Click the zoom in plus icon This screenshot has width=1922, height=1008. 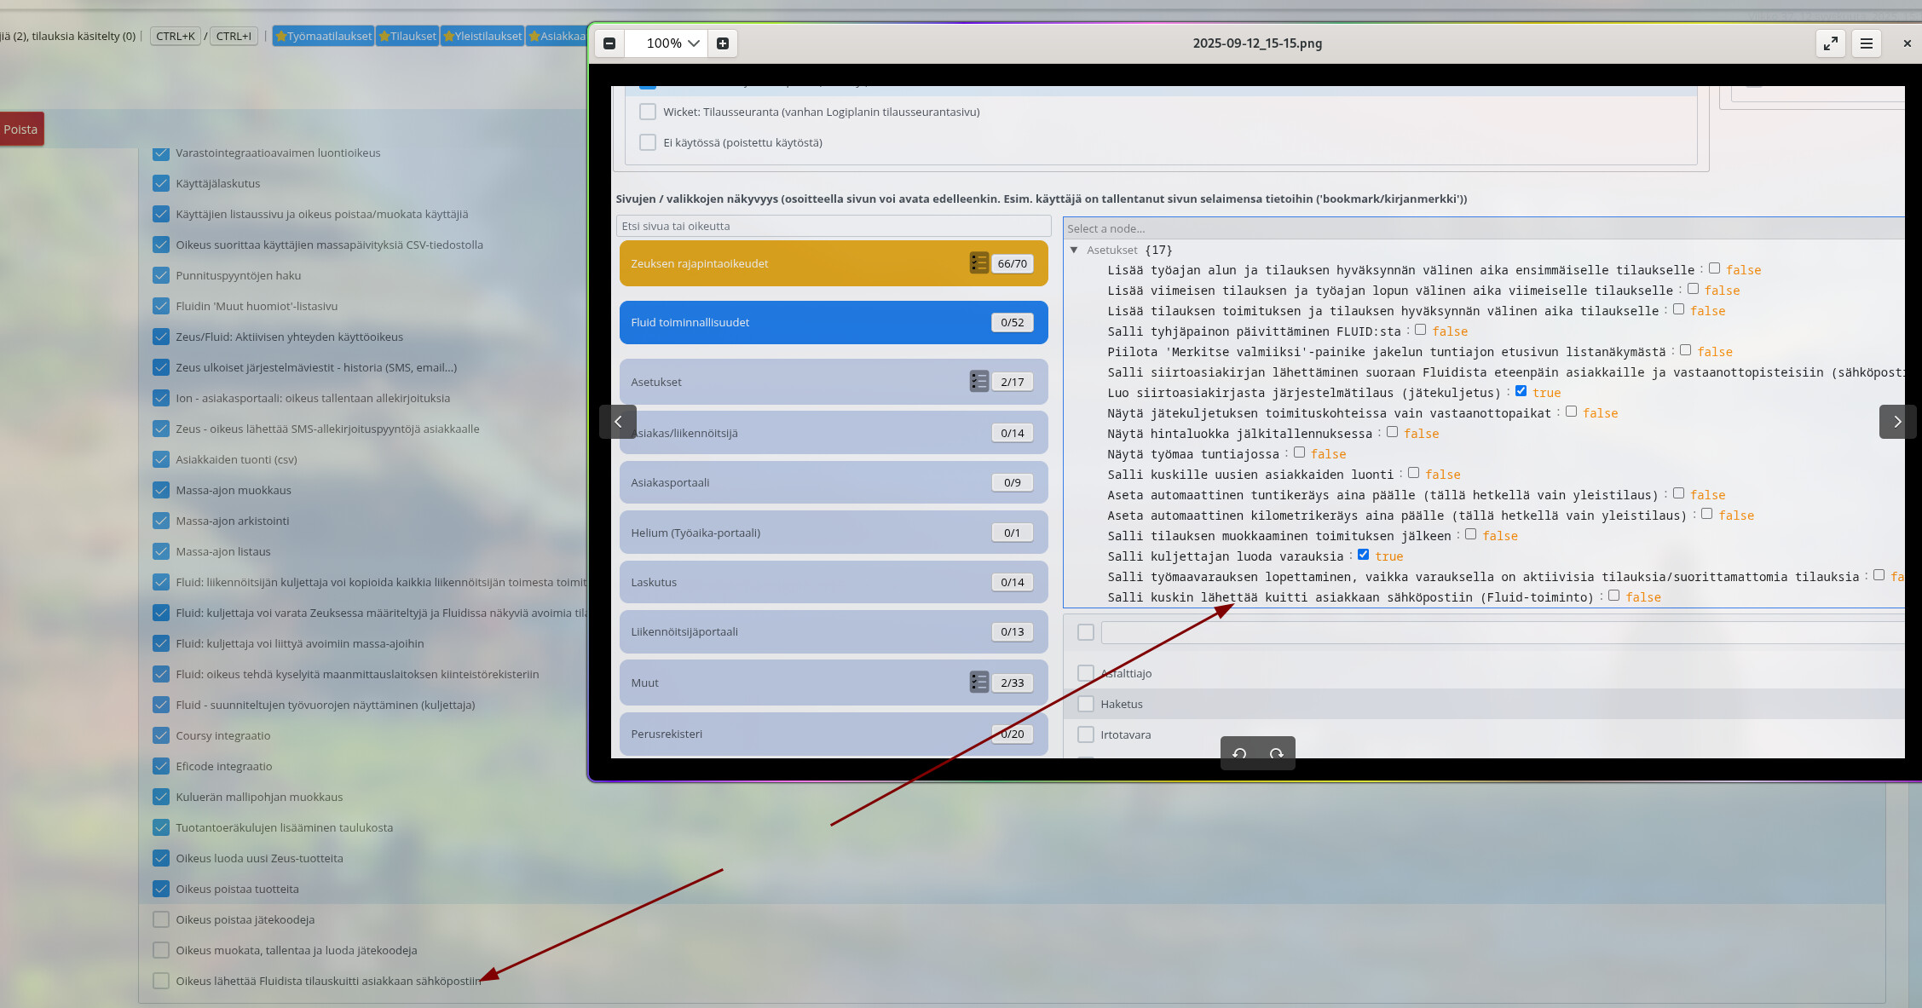(x=723, y=43)
